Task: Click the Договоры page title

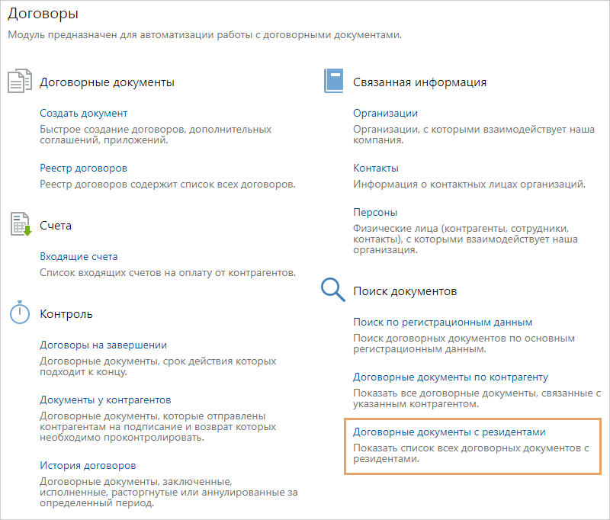Action: click(x=43, y=14)
